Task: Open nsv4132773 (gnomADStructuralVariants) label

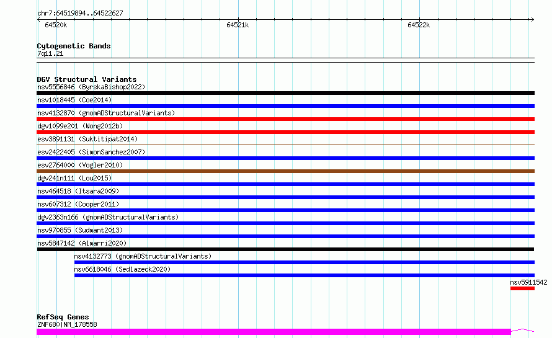Action: click(x=143, y=256)
